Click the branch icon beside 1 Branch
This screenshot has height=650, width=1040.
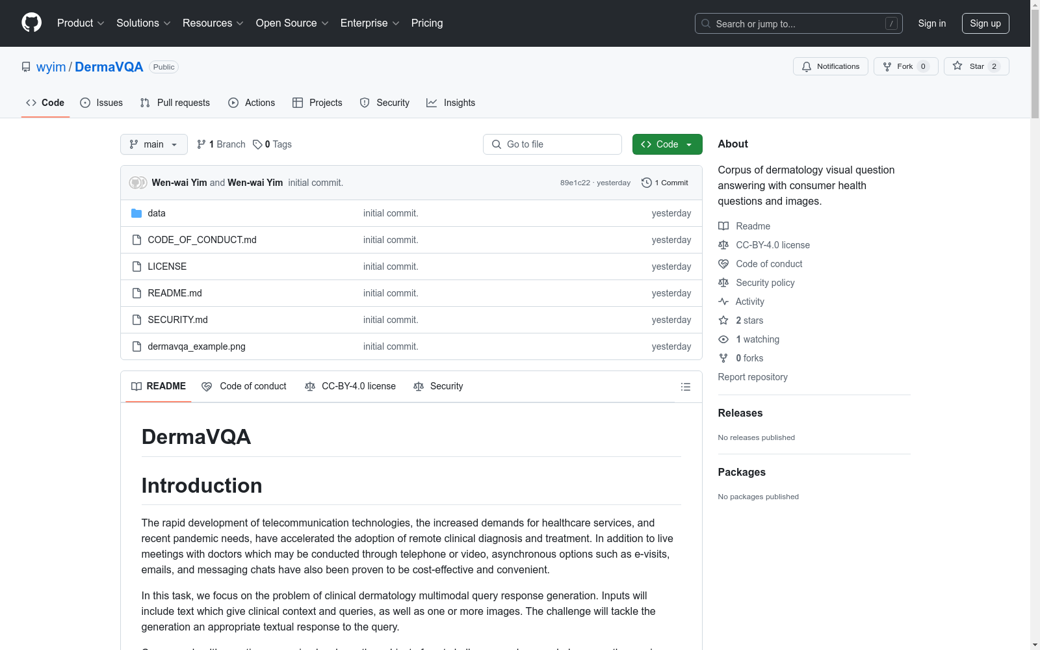pyautogui.click(x=201, y=144)
